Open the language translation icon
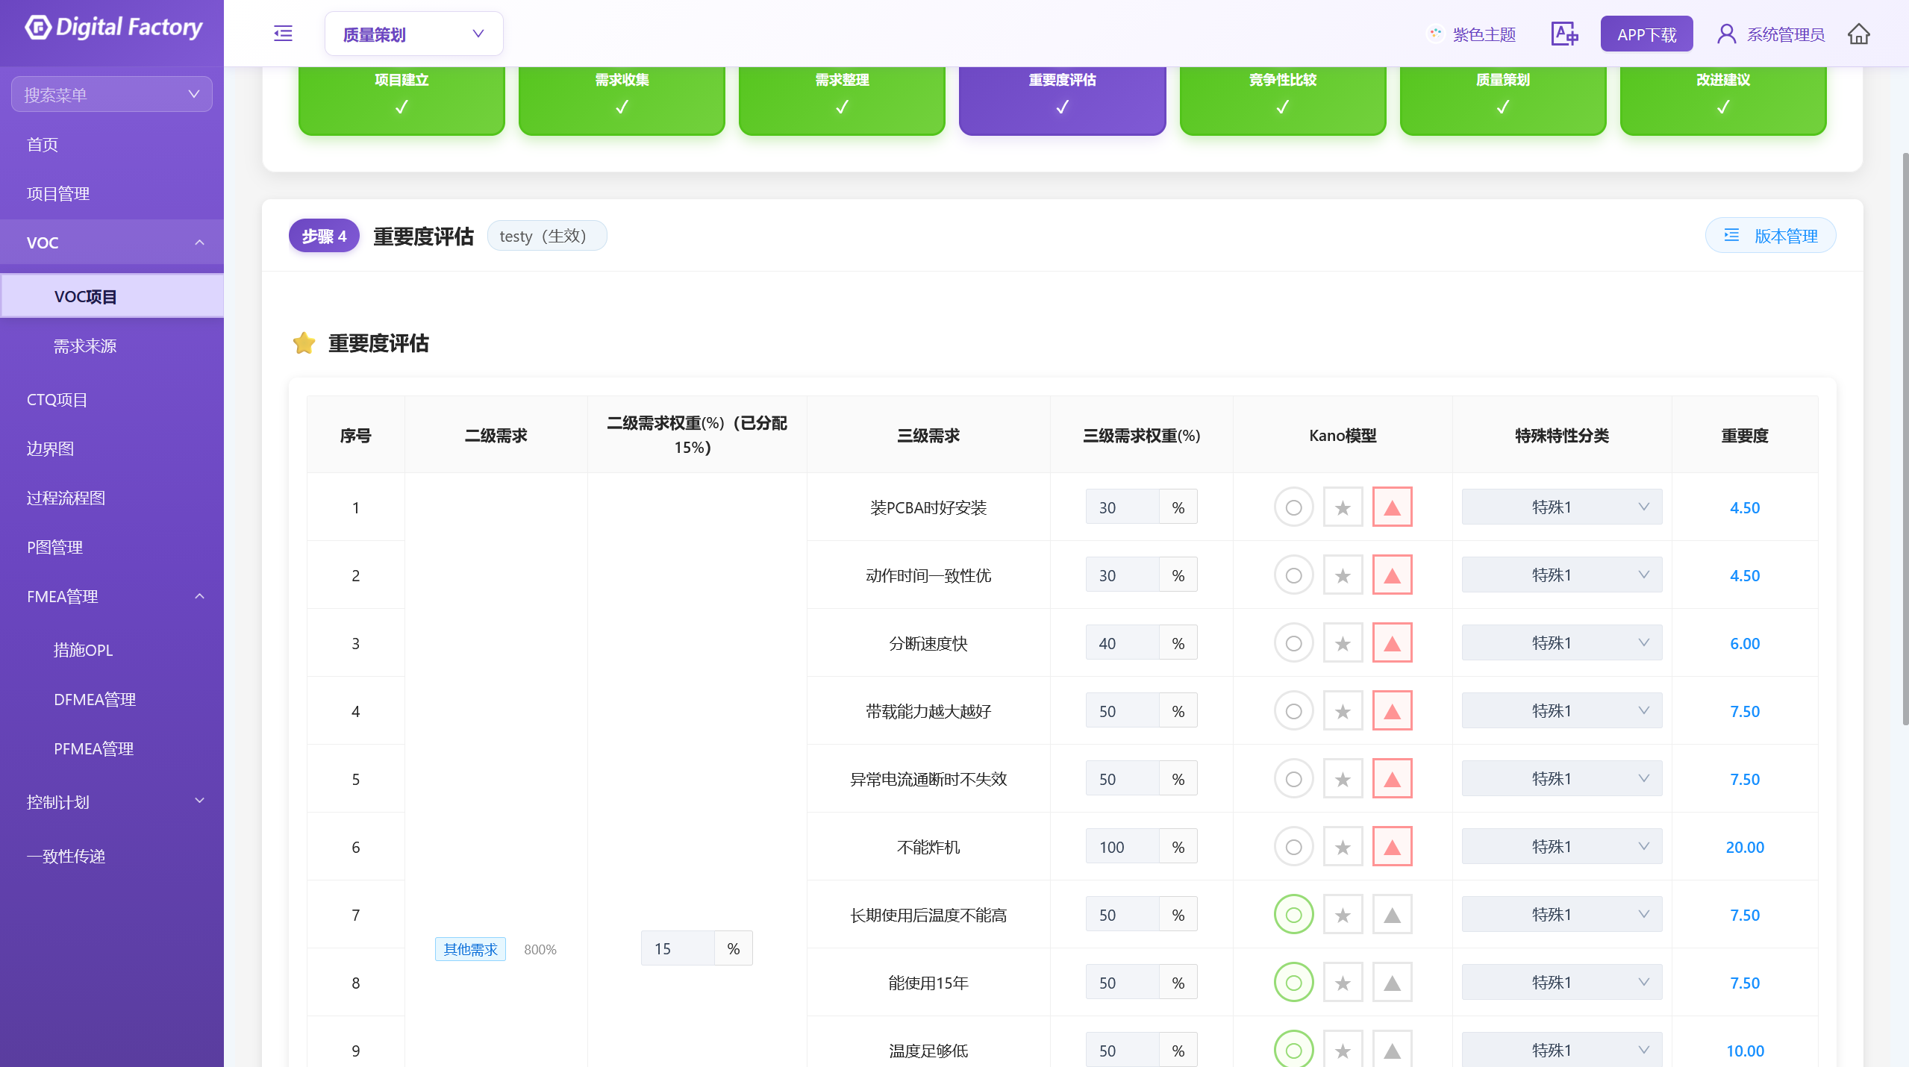 pyautogui.click(x=1564, y=34)
